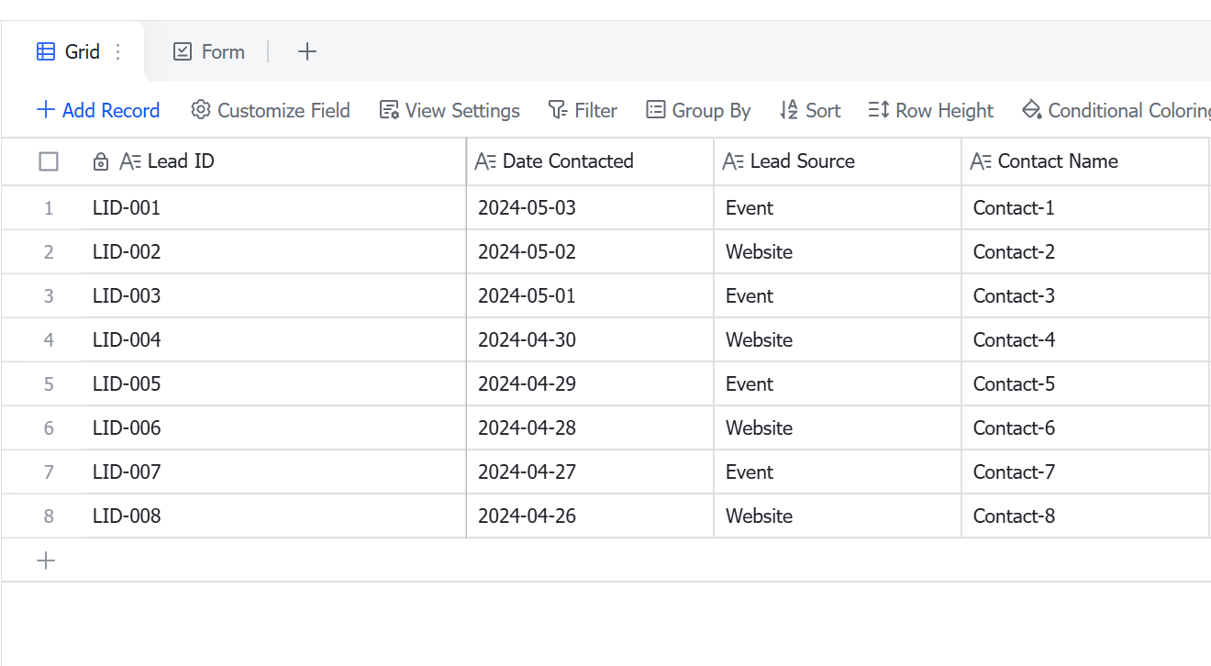Click the Contact Name column header
1211x666 pixels.
1085,161
